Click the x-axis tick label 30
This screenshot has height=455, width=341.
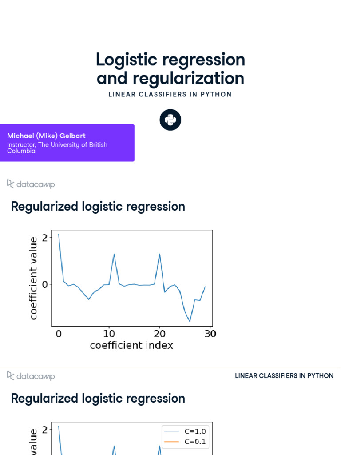click(x=210, y=334)
